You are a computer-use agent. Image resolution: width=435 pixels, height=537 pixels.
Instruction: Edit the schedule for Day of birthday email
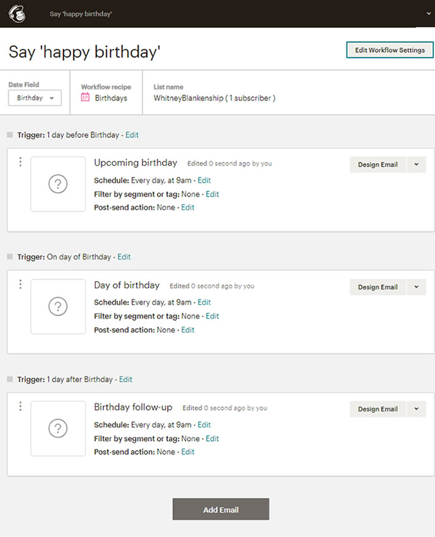204,302
